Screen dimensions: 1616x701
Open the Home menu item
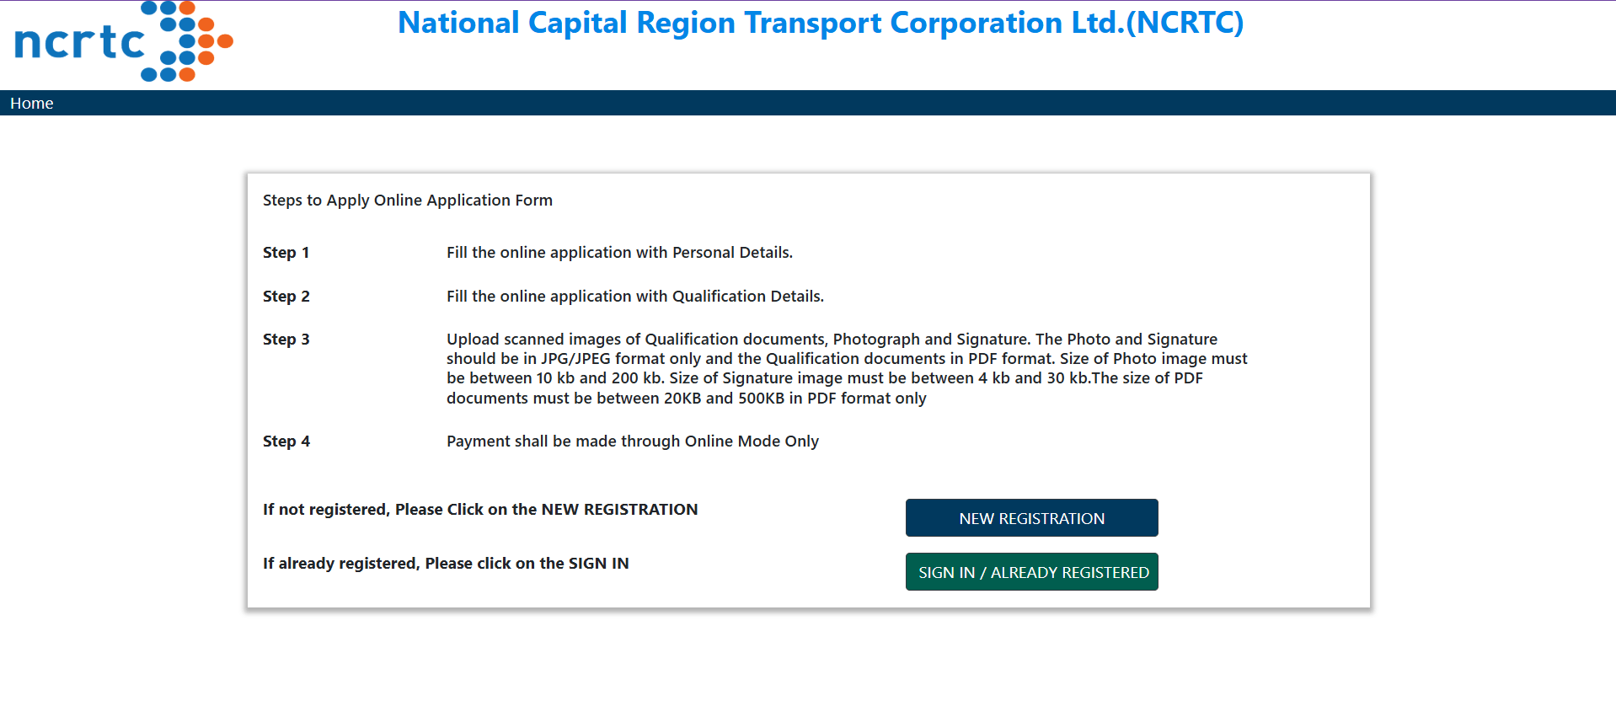click(32, 104)
